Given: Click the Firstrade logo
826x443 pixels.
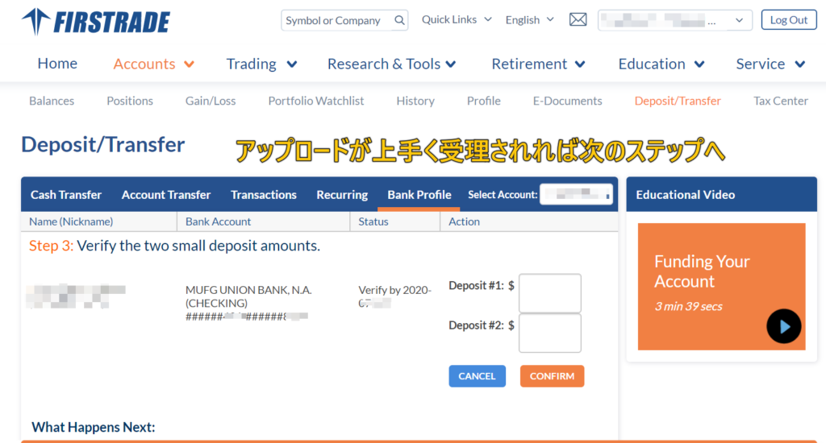Looking at the screenshot, I should pos(96,22).
